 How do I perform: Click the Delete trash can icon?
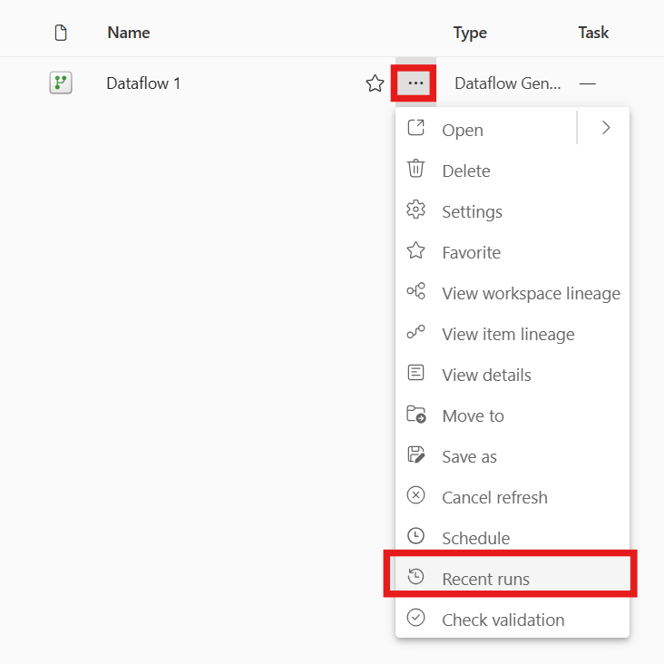415,169
